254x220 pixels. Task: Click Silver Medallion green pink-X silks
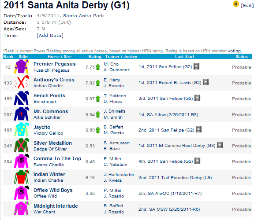tap(21, 145)
